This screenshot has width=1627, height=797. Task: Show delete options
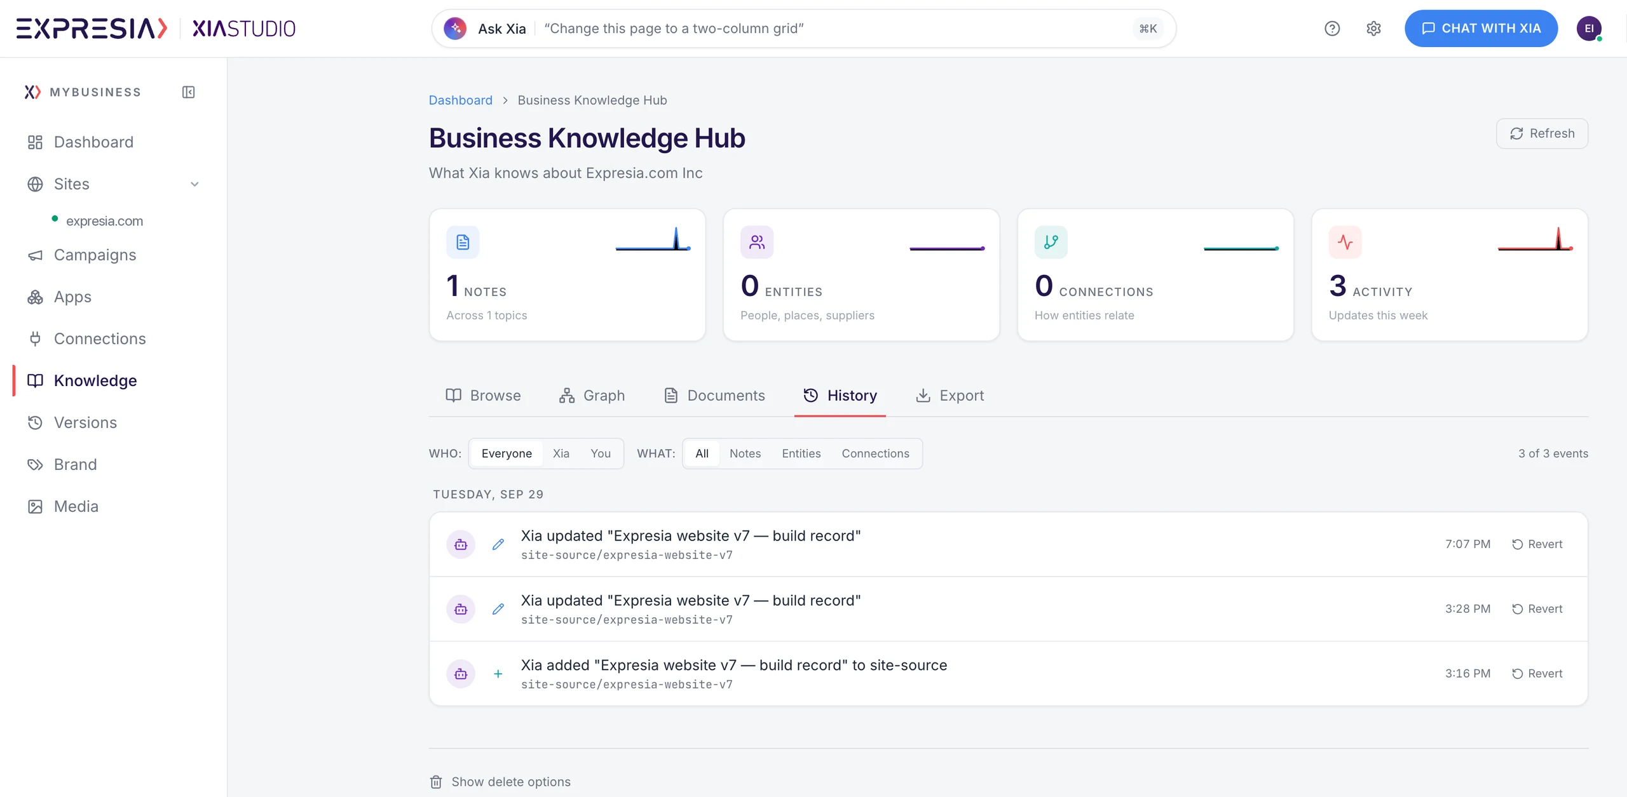point(500,782)
